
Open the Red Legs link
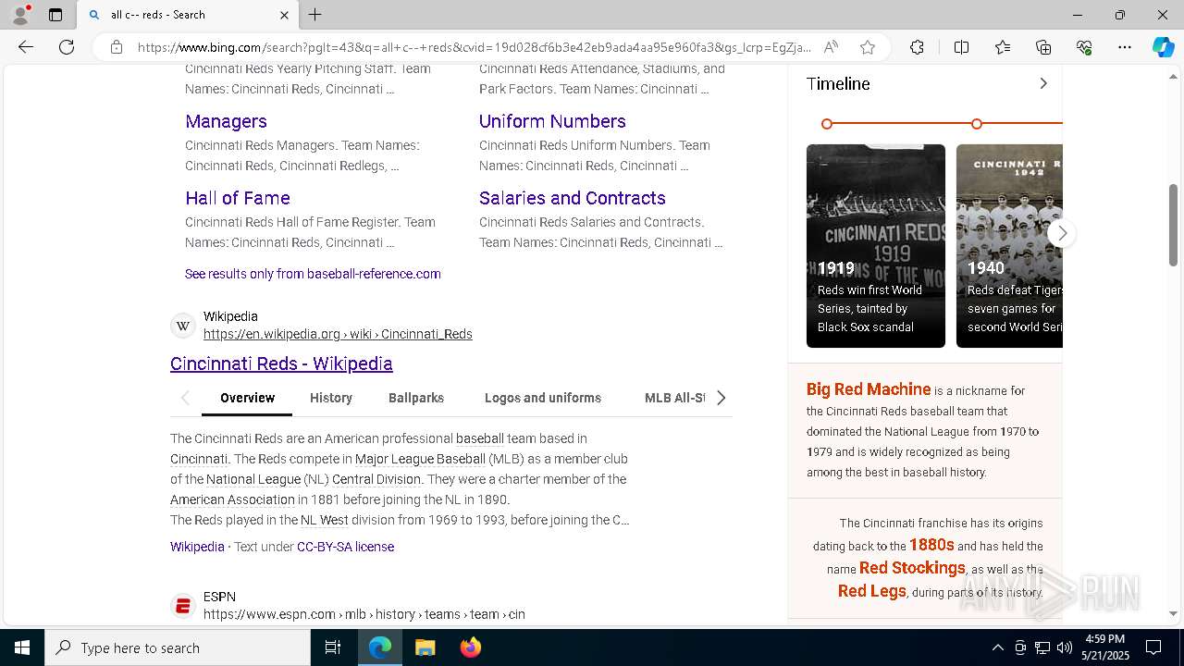pyautogui.click(x=872, y=591)
